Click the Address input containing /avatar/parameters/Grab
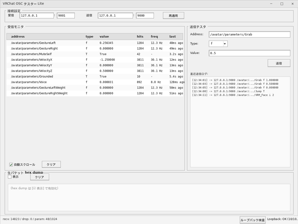Screen dimensions: 298x224 click(x=249, y=34)
